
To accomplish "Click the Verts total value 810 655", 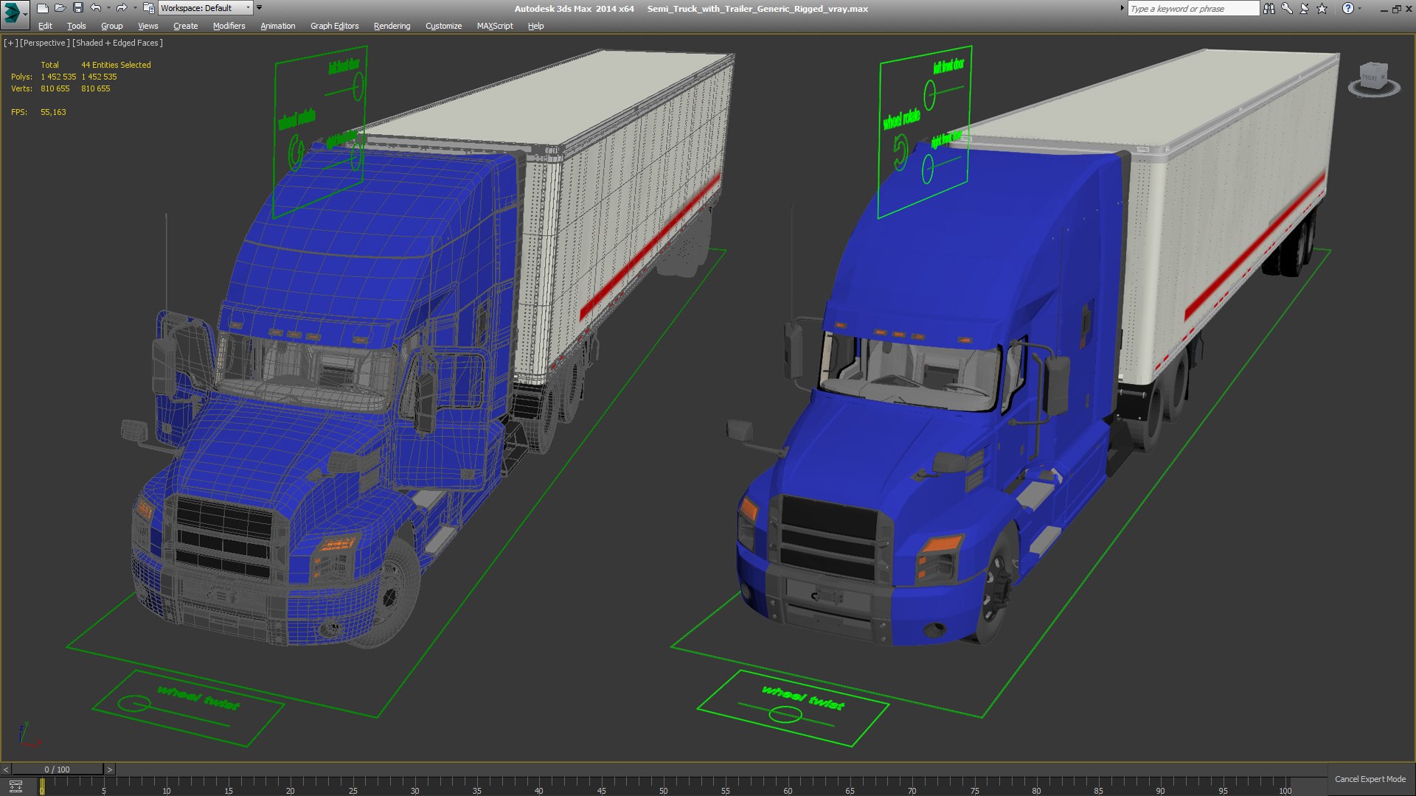I will pyautogui.click(x=55, y=88).
